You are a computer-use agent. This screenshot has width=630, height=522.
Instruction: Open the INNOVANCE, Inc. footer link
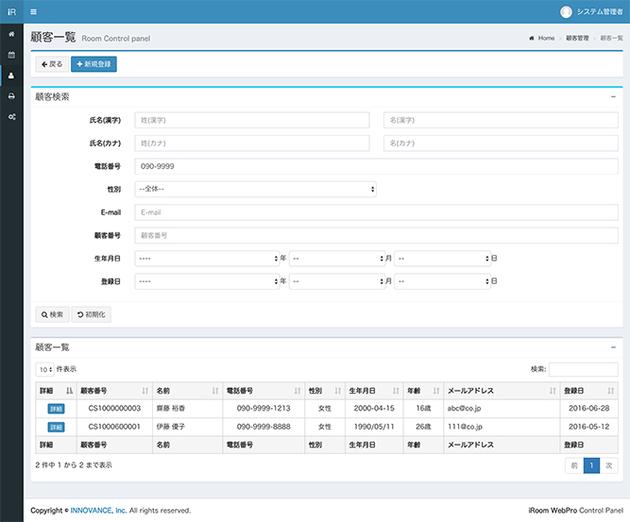pos(98,511)
